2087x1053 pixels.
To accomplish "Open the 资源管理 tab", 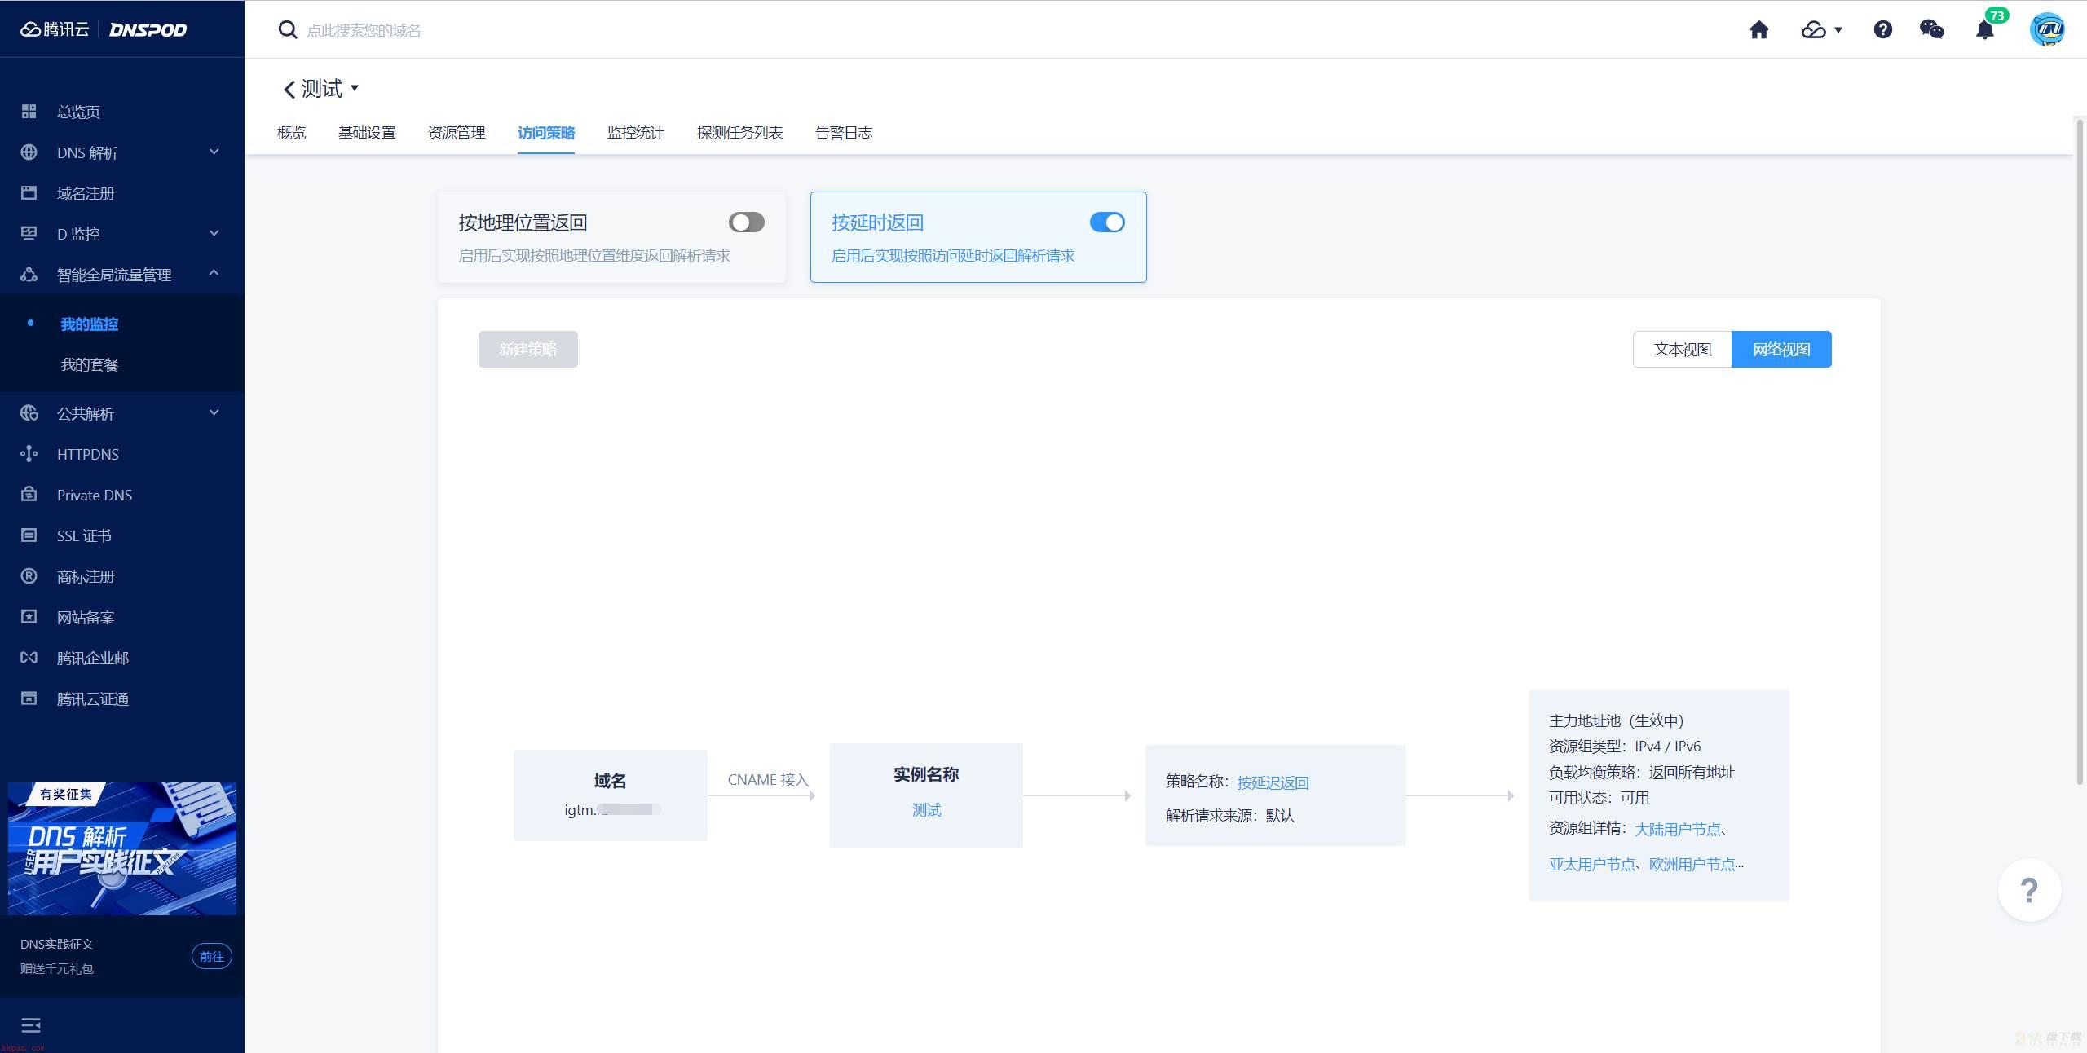I will click(457, 133).
